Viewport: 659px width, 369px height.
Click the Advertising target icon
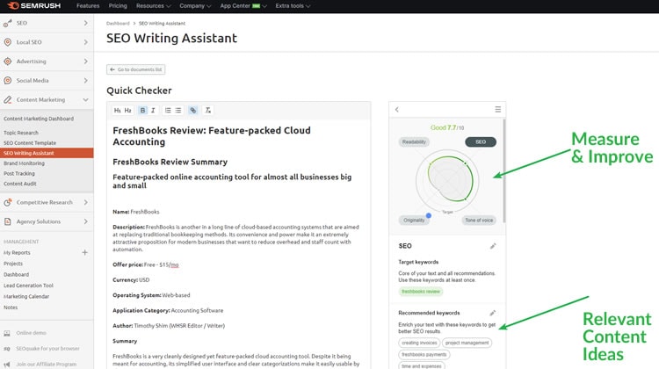pos(8,61)
